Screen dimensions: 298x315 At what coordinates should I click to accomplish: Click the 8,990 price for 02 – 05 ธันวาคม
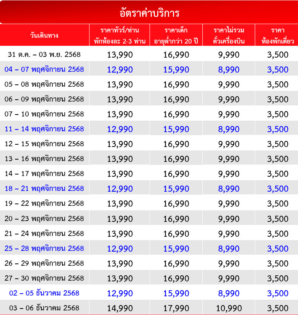[229, 294]
